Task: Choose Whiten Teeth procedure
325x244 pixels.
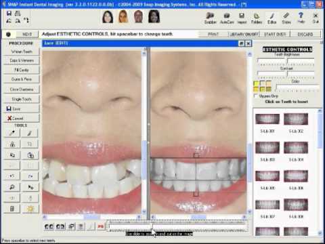Action: coord(22,52)
